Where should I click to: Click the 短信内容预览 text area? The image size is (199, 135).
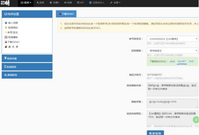172,117
